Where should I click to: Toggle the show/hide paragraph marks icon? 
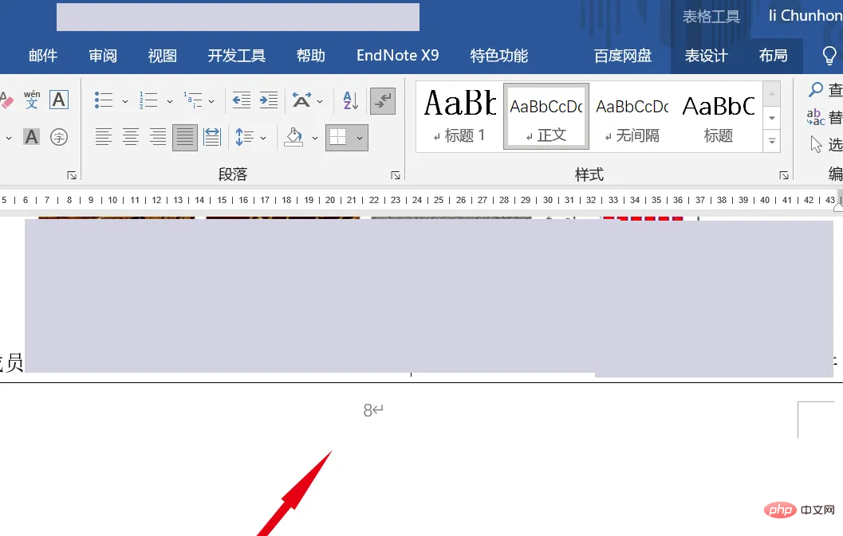(383, 100)
